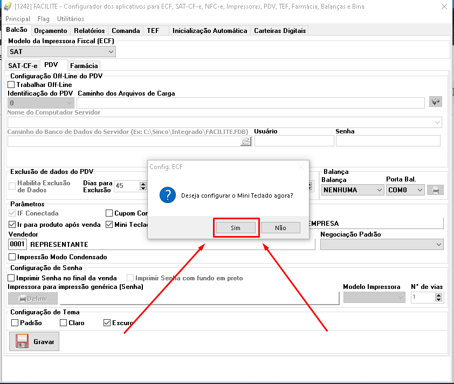Toggle Imprimir Senha com fundo em preto
This screenshot has height=384, width=454.
point(130,278)
